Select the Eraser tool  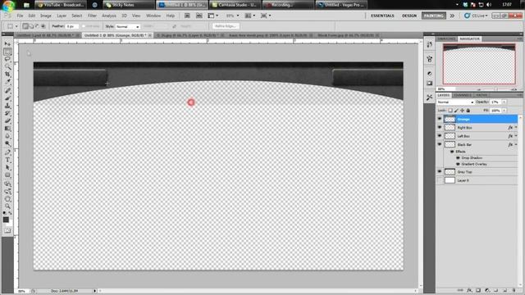point(7,120)
